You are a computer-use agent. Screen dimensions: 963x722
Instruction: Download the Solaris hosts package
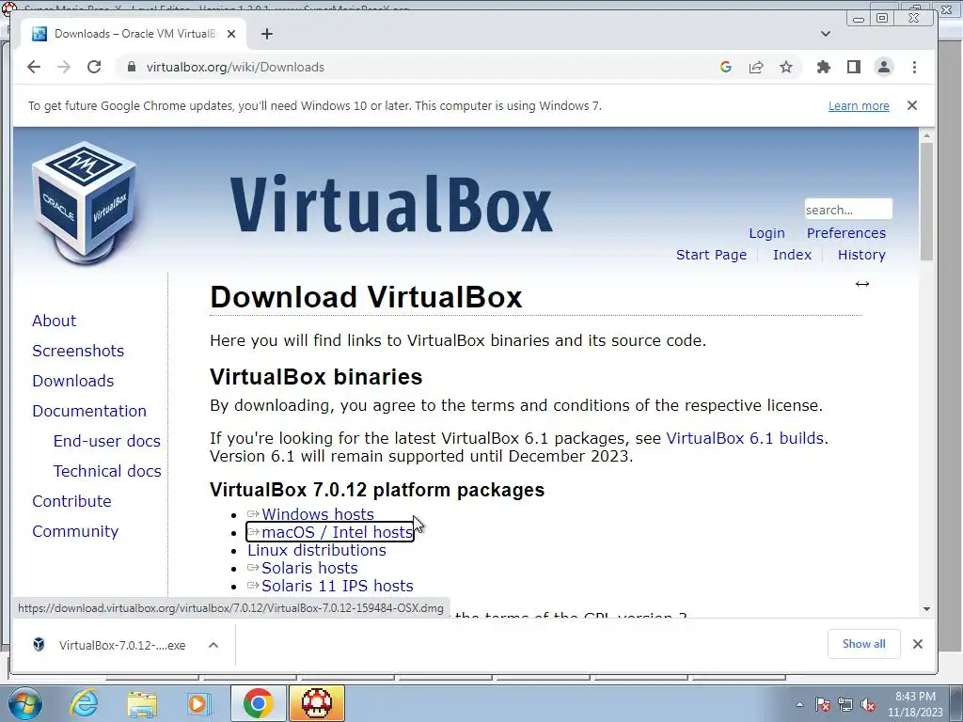click(x=309, y=568)
